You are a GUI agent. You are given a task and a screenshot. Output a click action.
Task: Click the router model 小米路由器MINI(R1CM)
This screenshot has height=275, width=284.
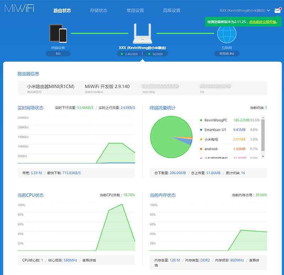[51, 86]
